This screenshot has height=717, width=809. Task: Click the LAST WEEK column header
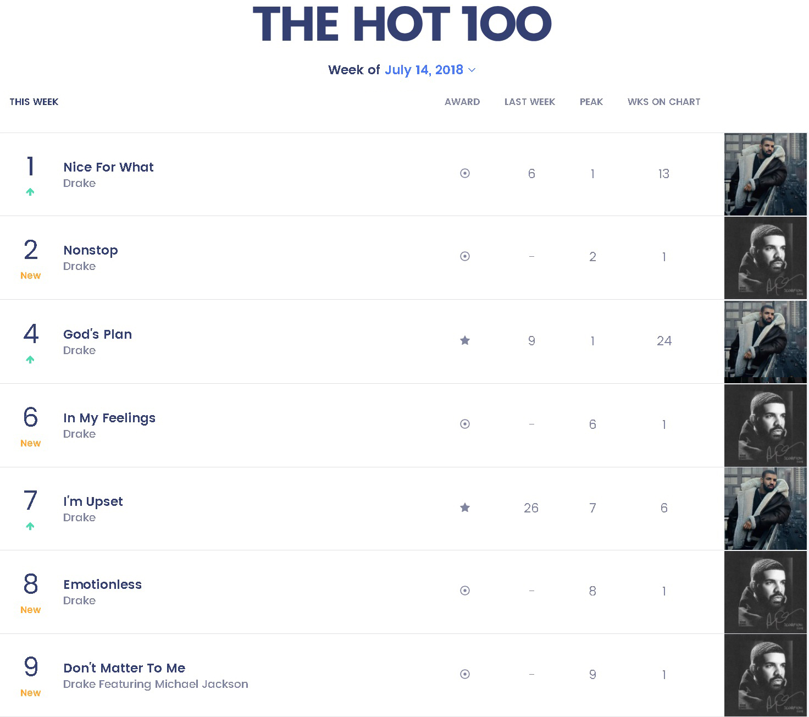(530, 102)
